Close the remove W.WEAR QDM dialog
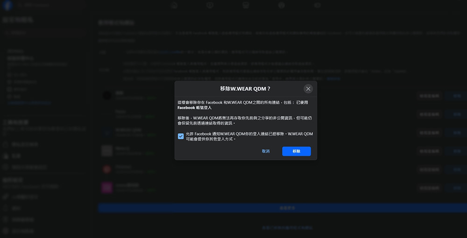Screen dimensions: 467x238 coord(308,88)
